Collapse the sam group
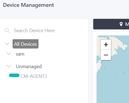Viewport: 129px width, 103px height. (9, 54)
